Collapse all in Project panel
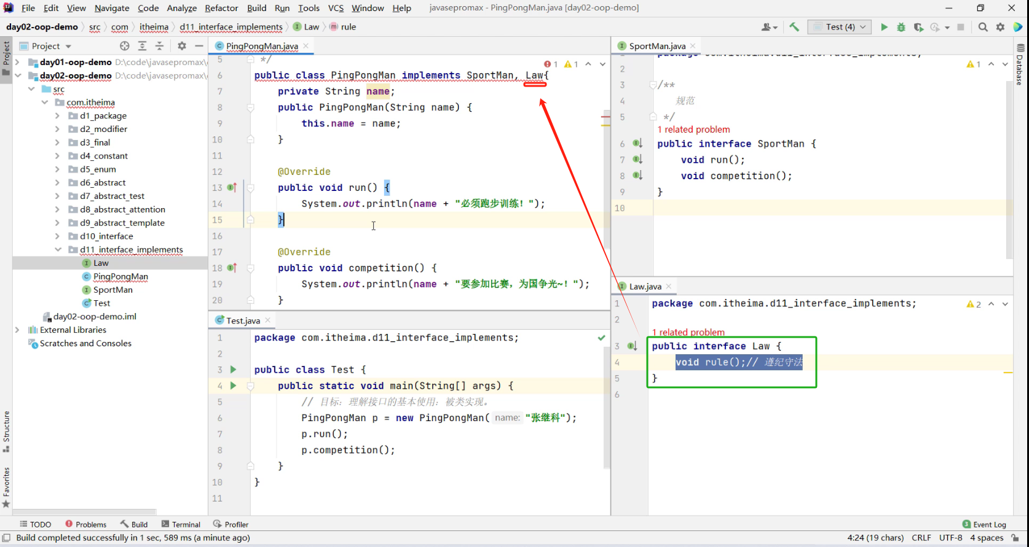 pyautogui.click(x=159, y=46)
